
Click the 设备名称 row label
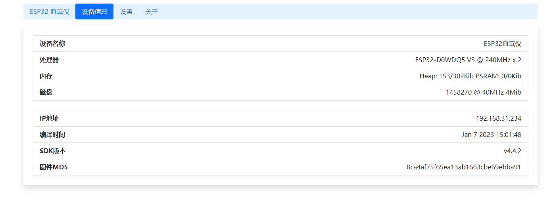[x=52, y=44]
